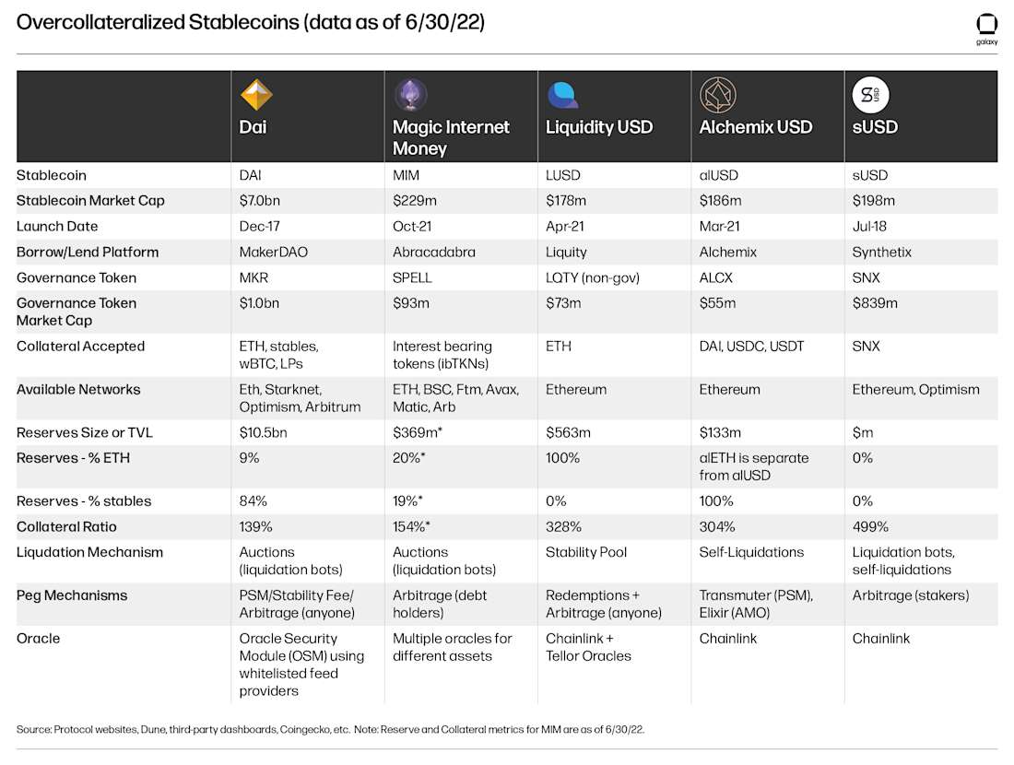Click the Stablecoin Market Cap row label
The height and width of the screenshot is (765, 1014).
(x=90, y=200)
